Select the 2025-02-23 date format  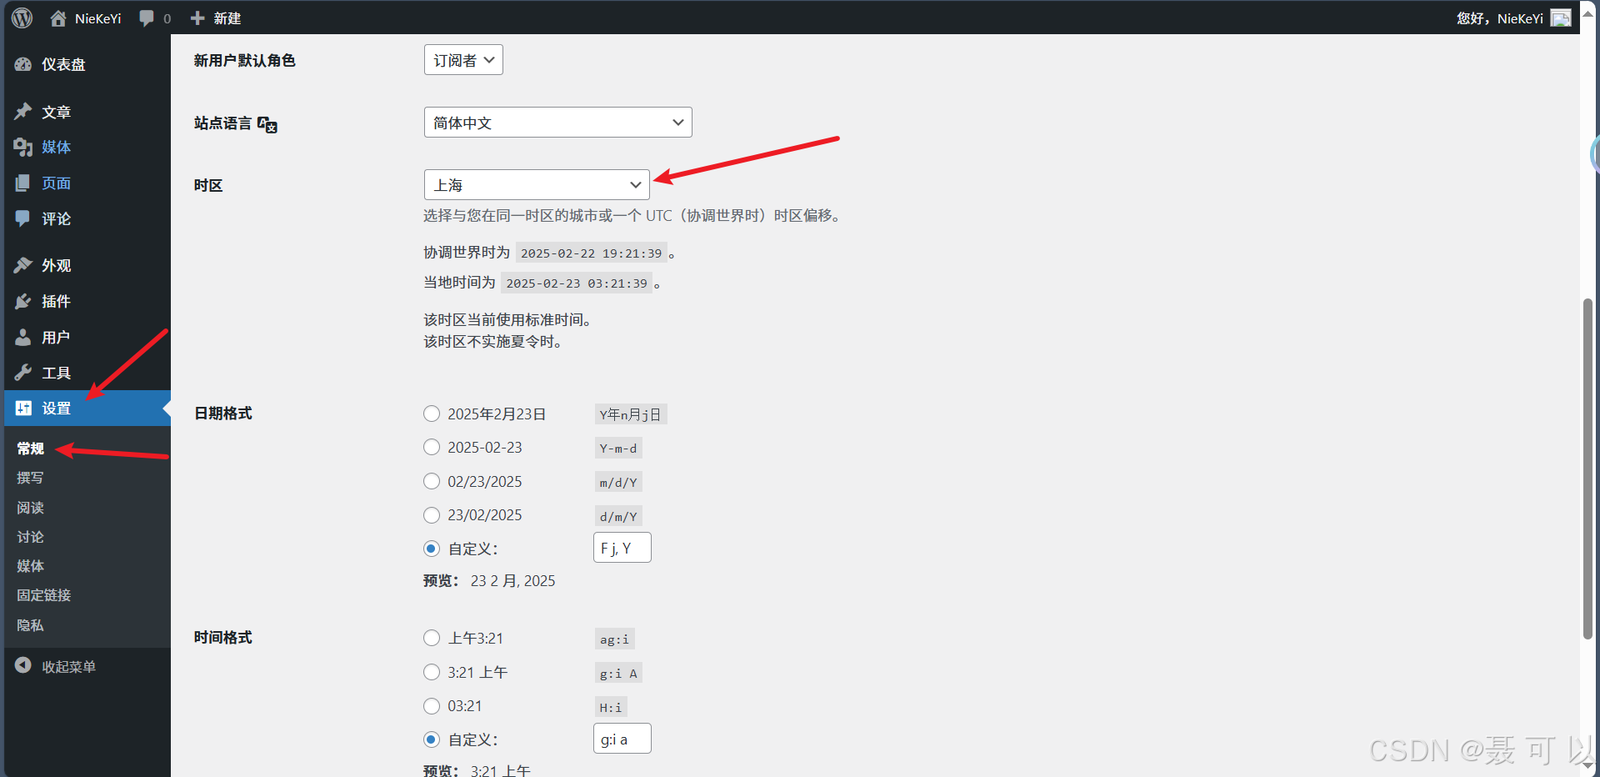[432, 447]
